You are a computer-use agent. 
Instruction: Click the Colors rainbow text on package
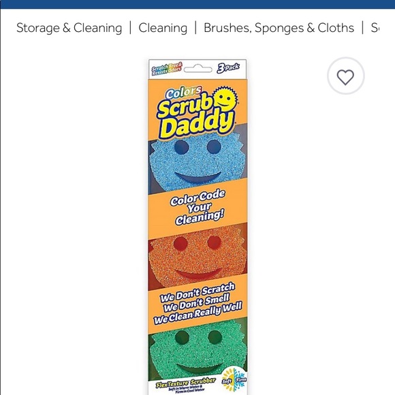184,93
